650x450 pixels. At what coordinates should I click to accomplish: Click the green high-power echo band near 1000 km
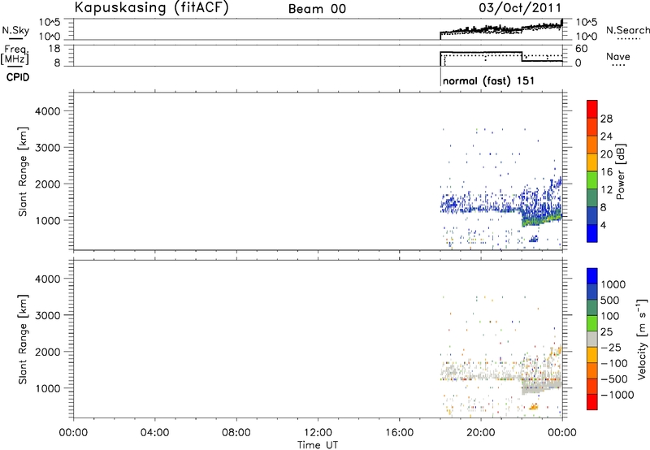(541, 219)
